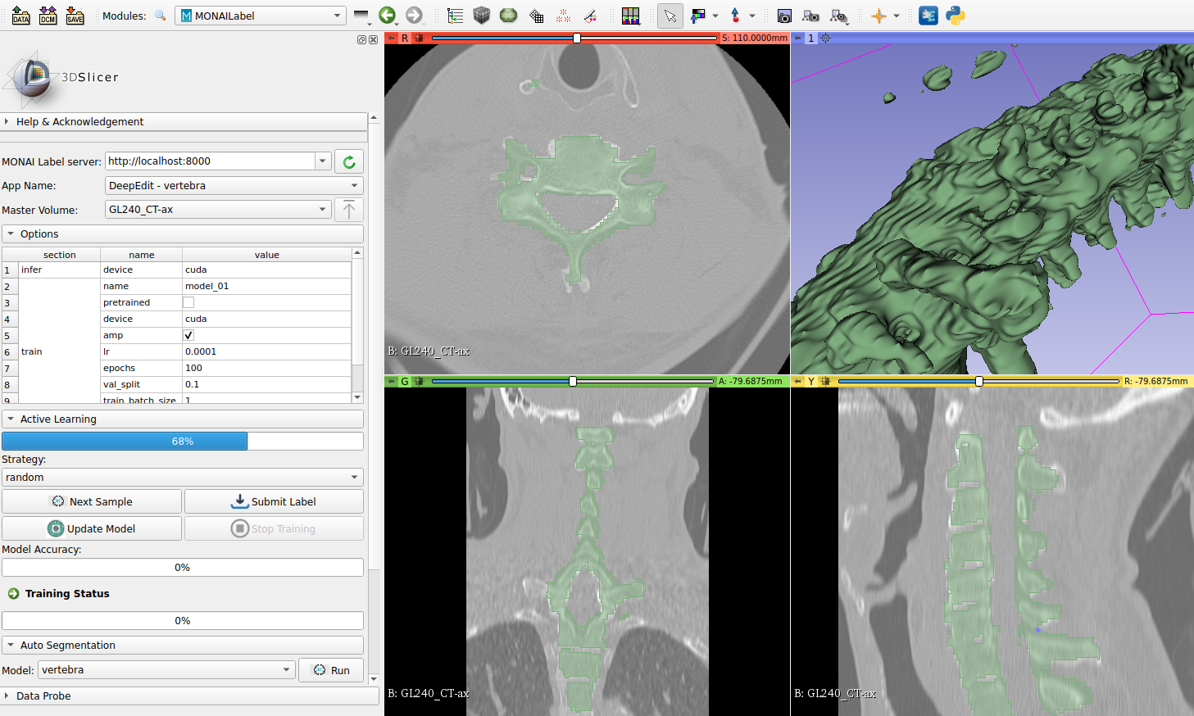Go back to the previous module
This screenshot has width=1194, height=716.
pyautogui.click(x=388, y=15)
